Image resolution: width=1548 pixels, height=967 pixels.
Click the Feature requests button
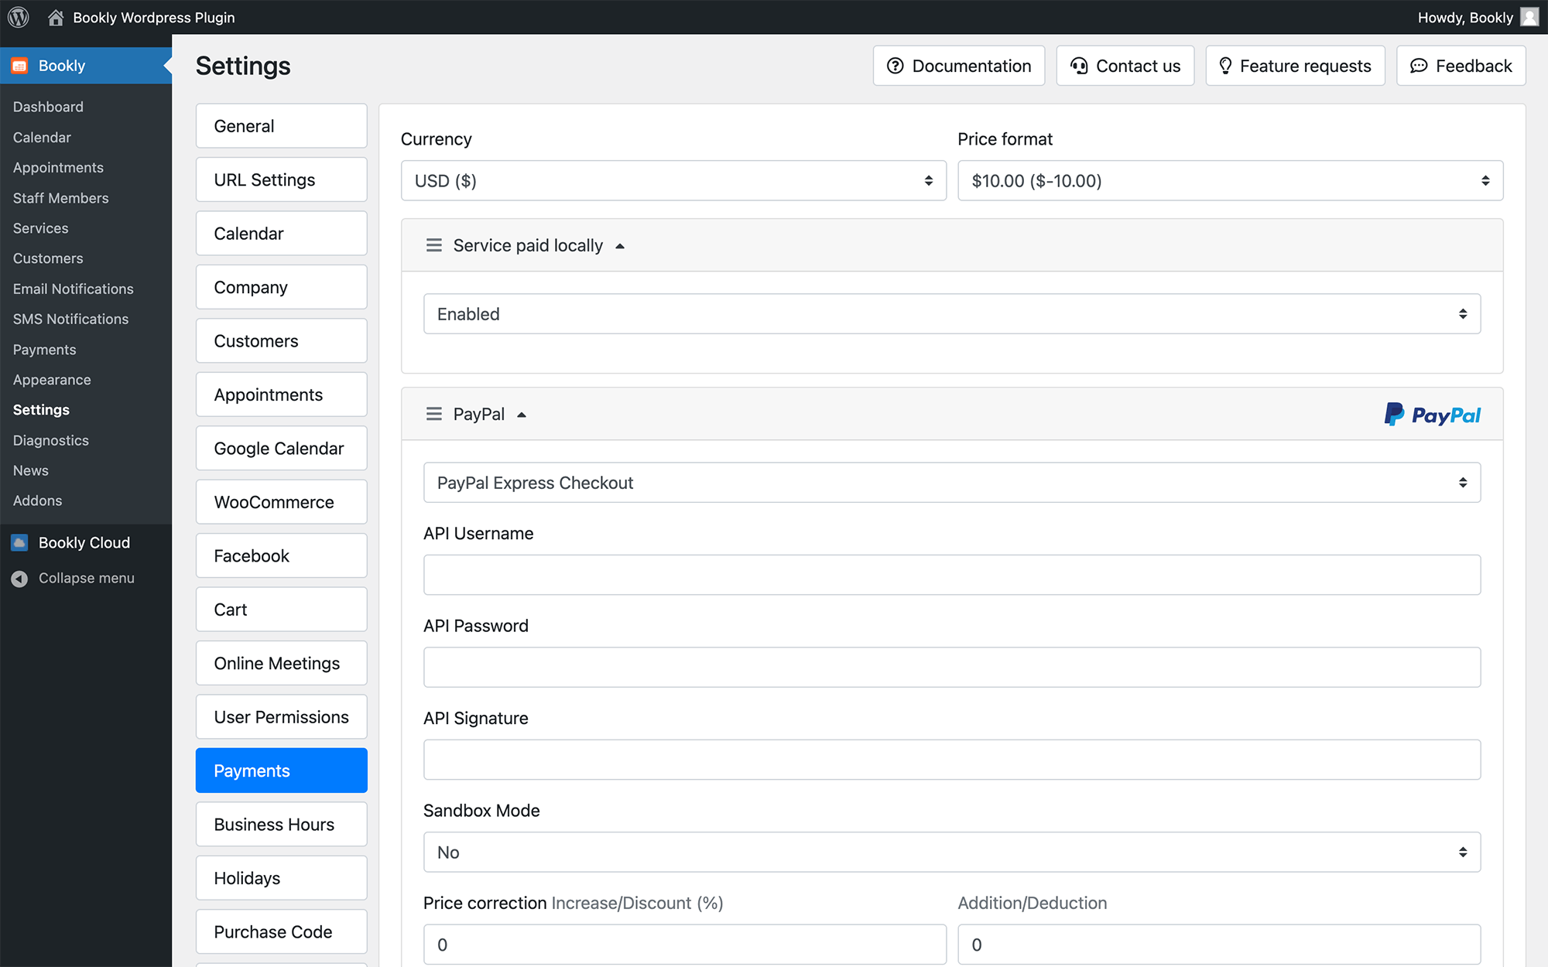pos(1295,66)
